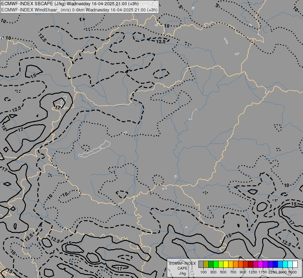
Task: Click the amber legend swatch
Action: (231, 264)
